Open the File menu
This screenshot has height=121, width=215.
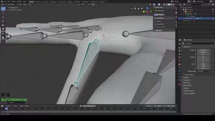click(5, 1)
